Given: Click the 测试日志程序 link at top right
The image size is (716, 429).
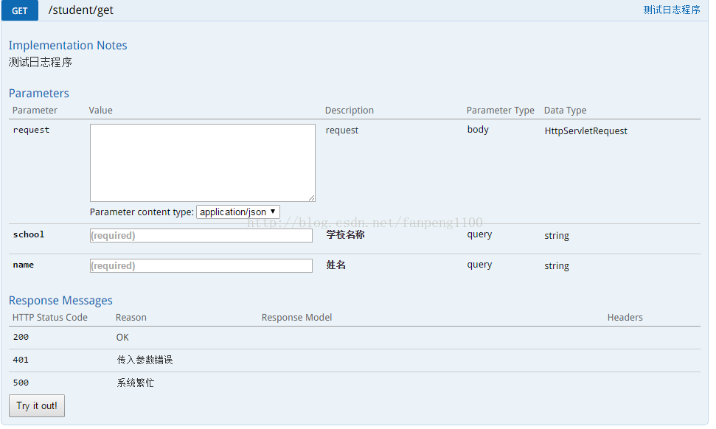Looking at the screenshot, I should click(x=671, y=10).
